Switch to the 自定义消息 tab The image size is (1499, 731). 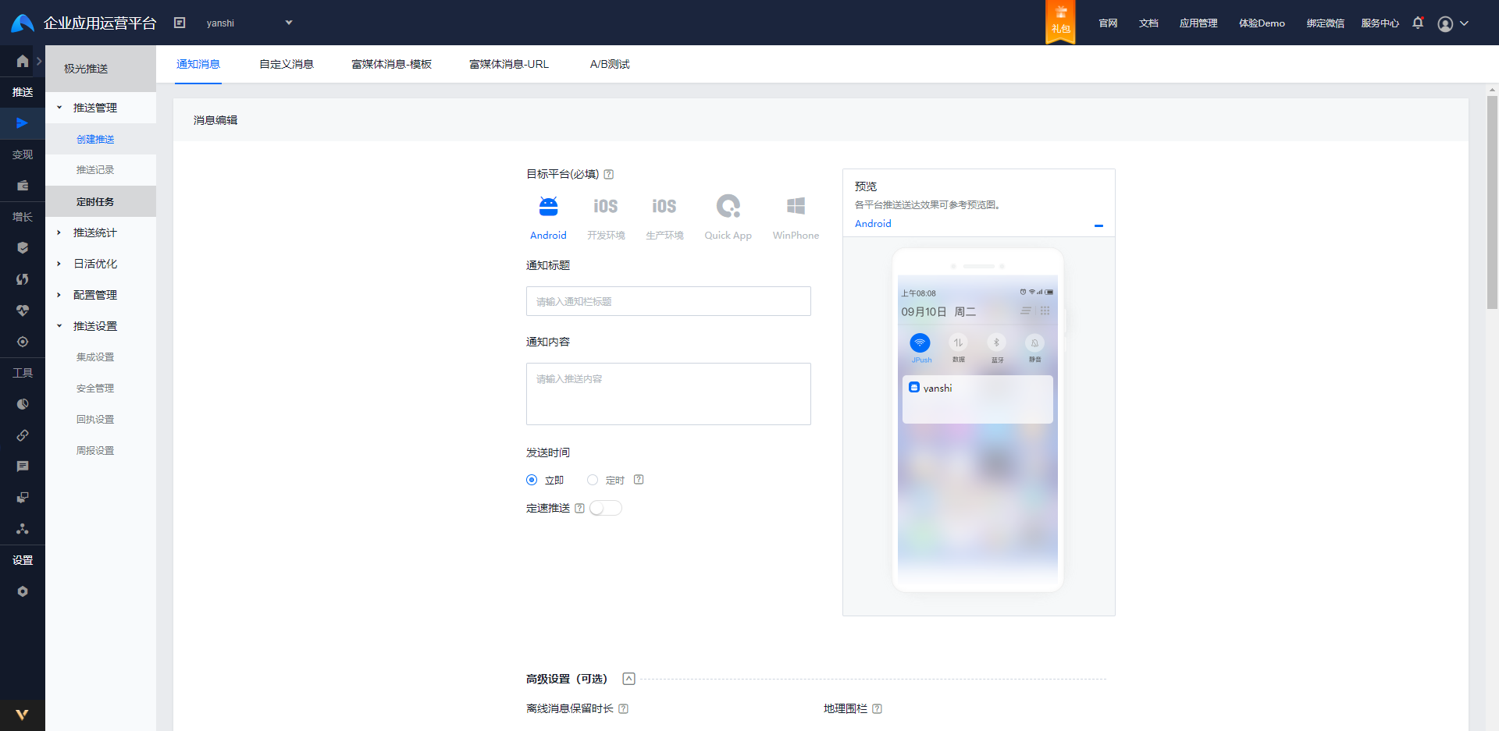coord(286,64)
